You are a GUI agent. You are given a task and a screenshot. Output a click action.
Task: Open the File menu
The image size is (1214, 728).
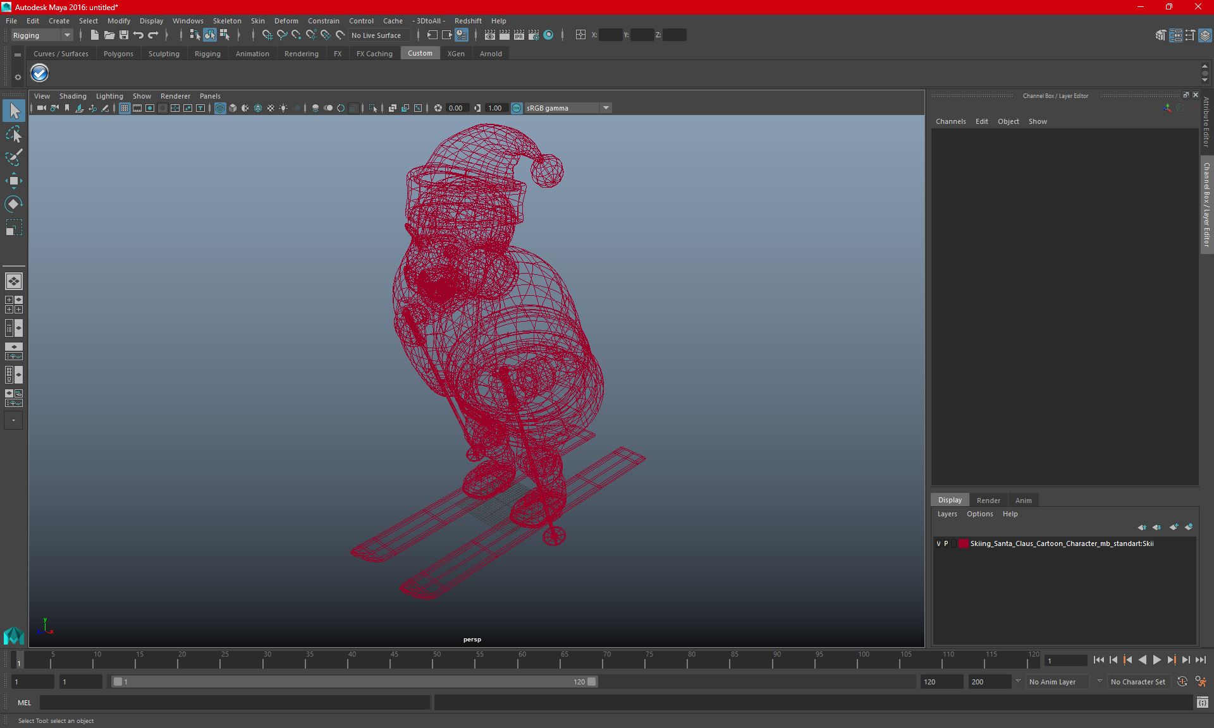[11, 21]
